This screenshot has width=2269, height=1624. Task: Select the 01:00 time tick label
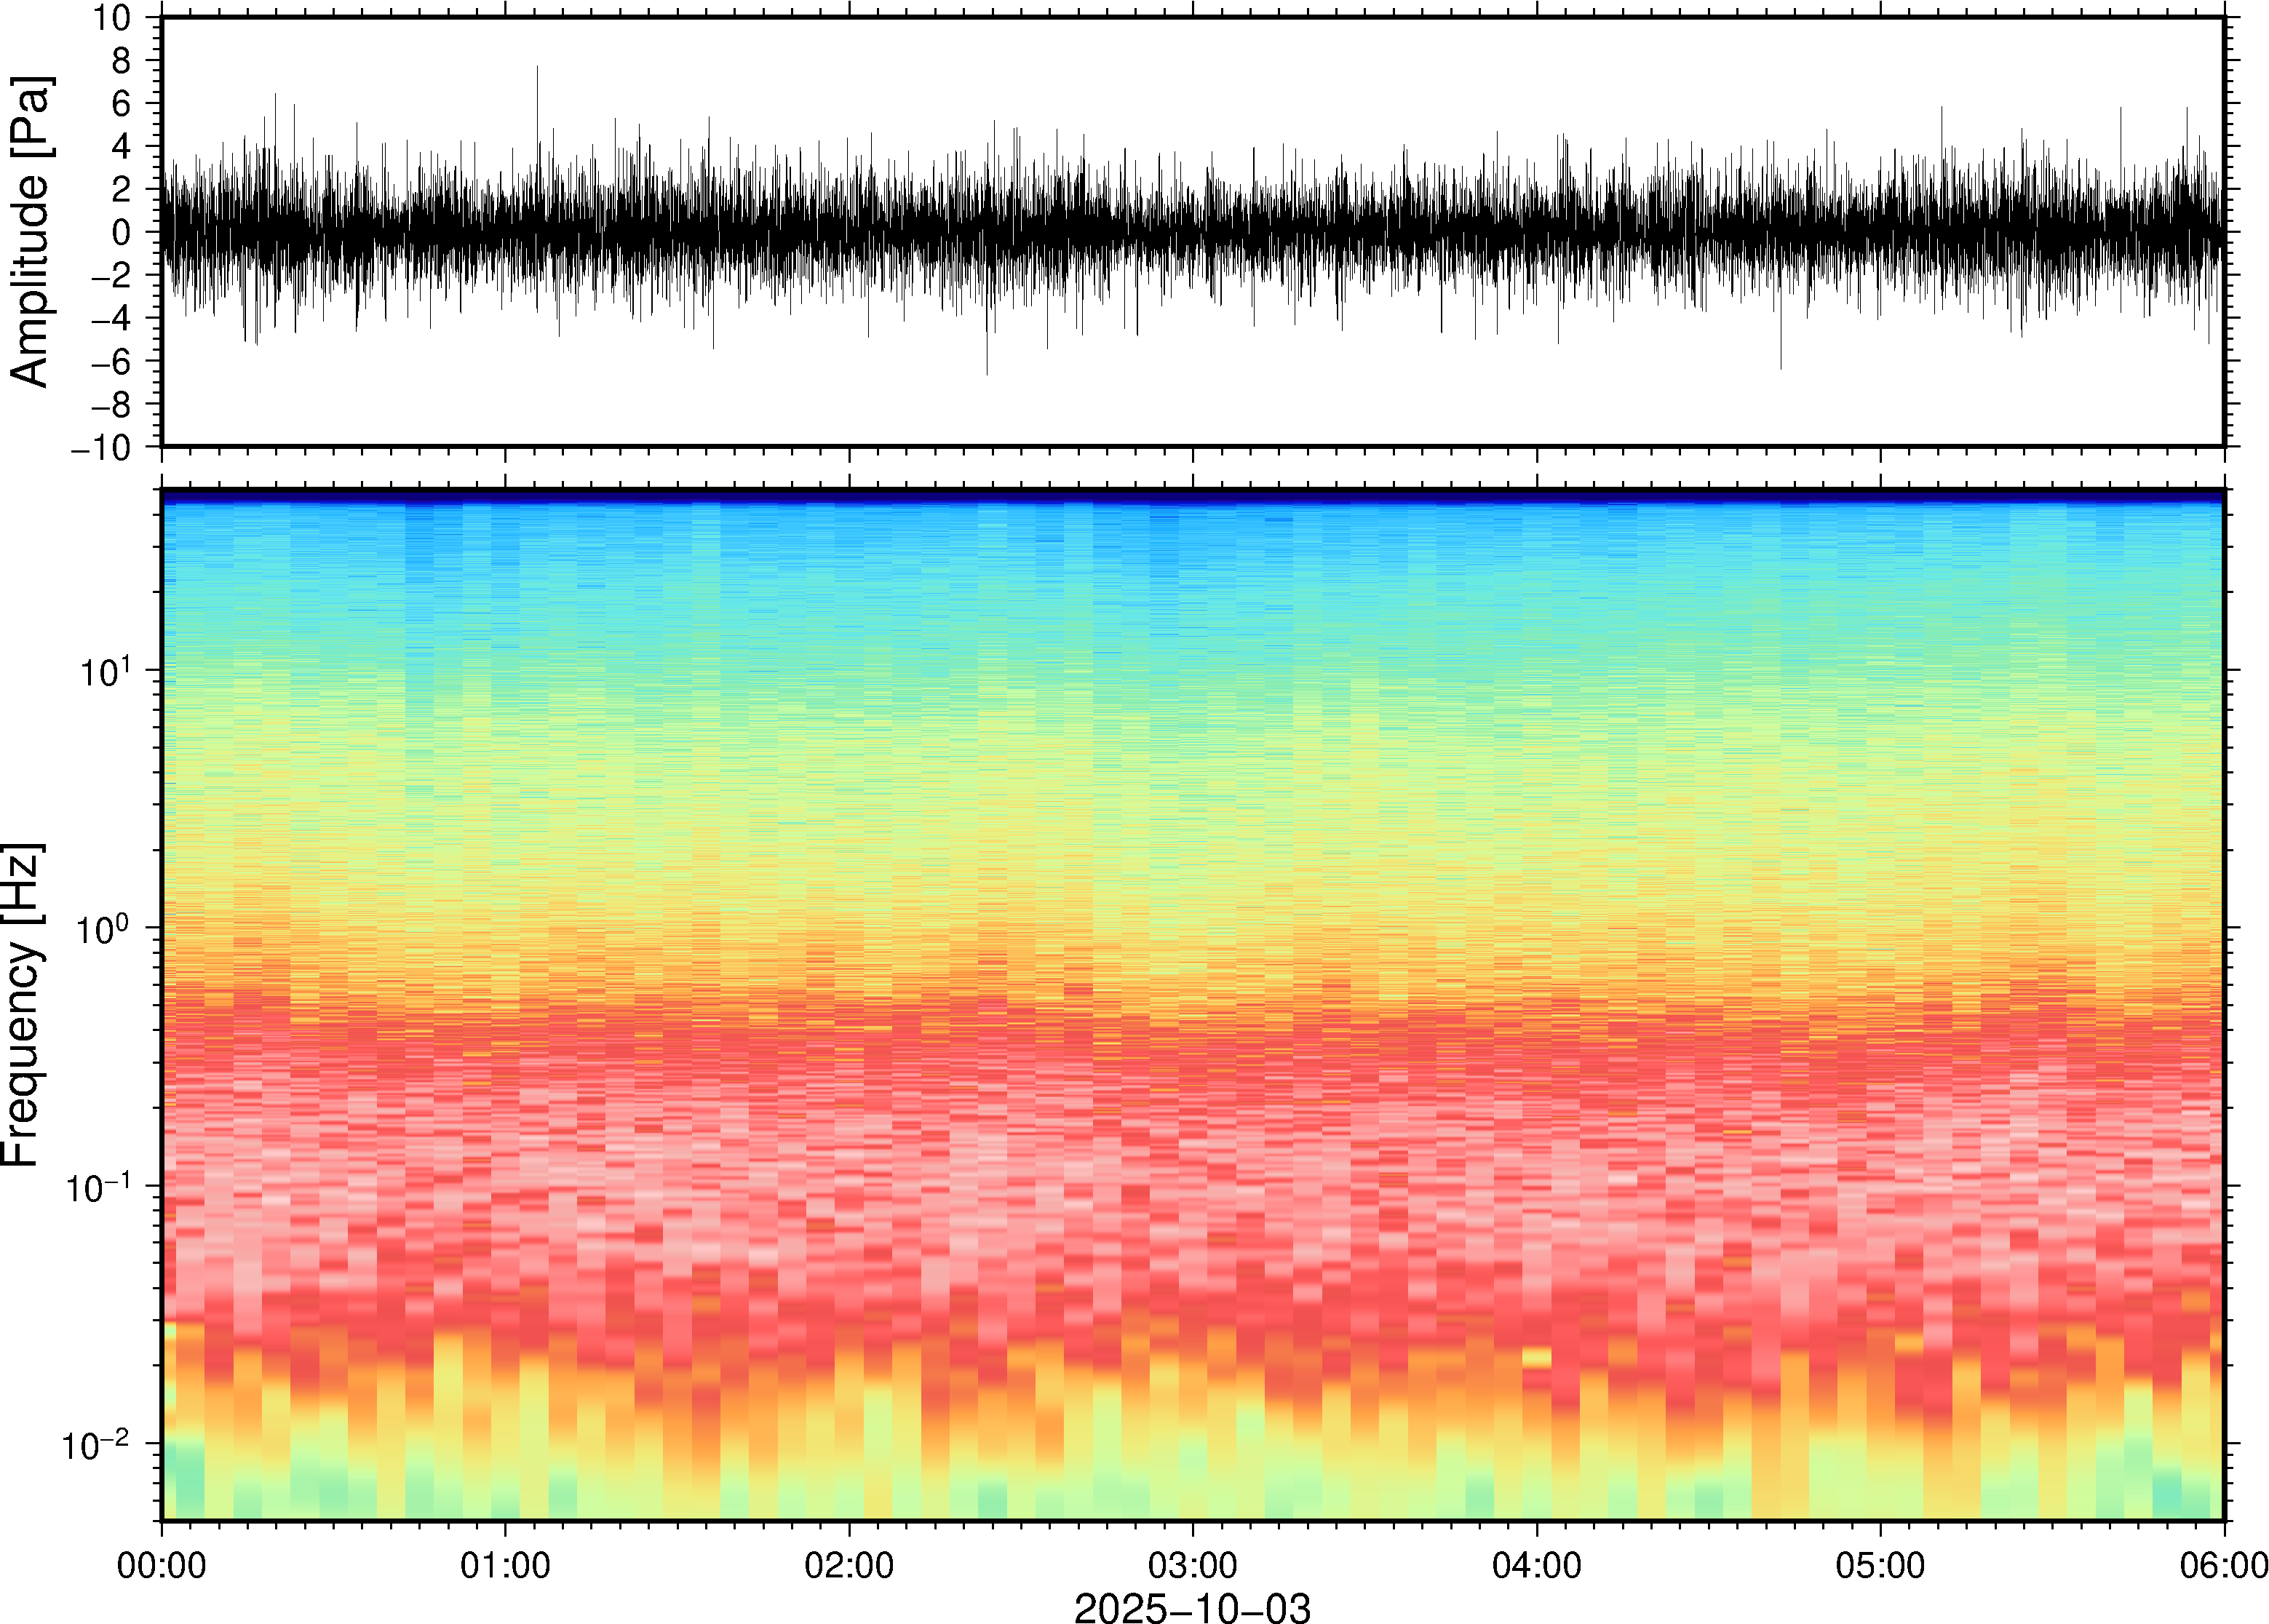(x=505, y=1565)
